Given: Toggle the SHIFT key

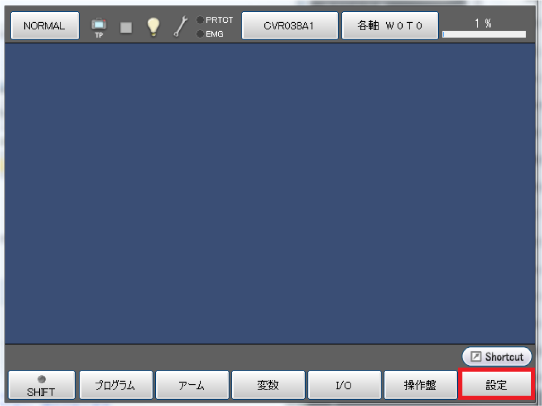Looking at the screenshot, I should click(x=41, y=385).
